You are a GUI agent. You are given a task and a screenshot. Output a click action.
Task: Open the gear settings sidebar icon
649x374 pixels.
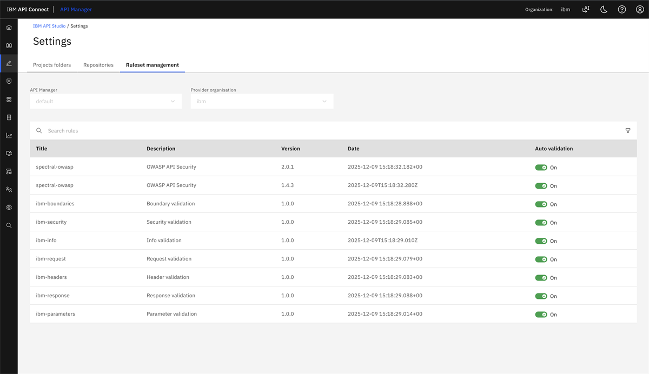coord(9,208)
